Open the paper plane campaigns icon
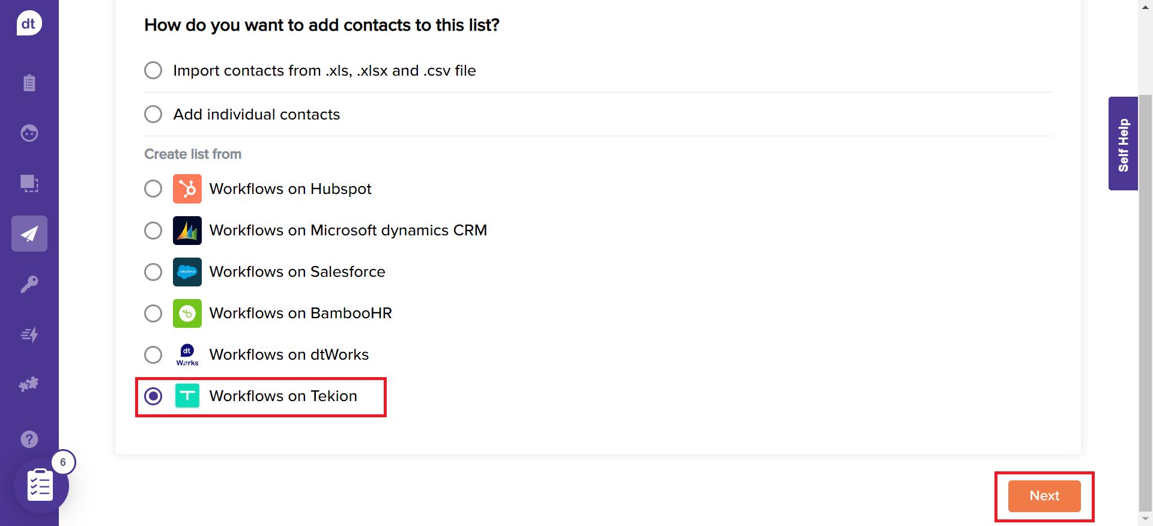The width and height of the screenshot is (1153, 526). pos(29,234)
